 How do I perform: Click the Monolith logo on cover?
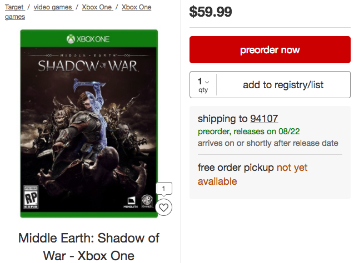[x=129, y=200]
